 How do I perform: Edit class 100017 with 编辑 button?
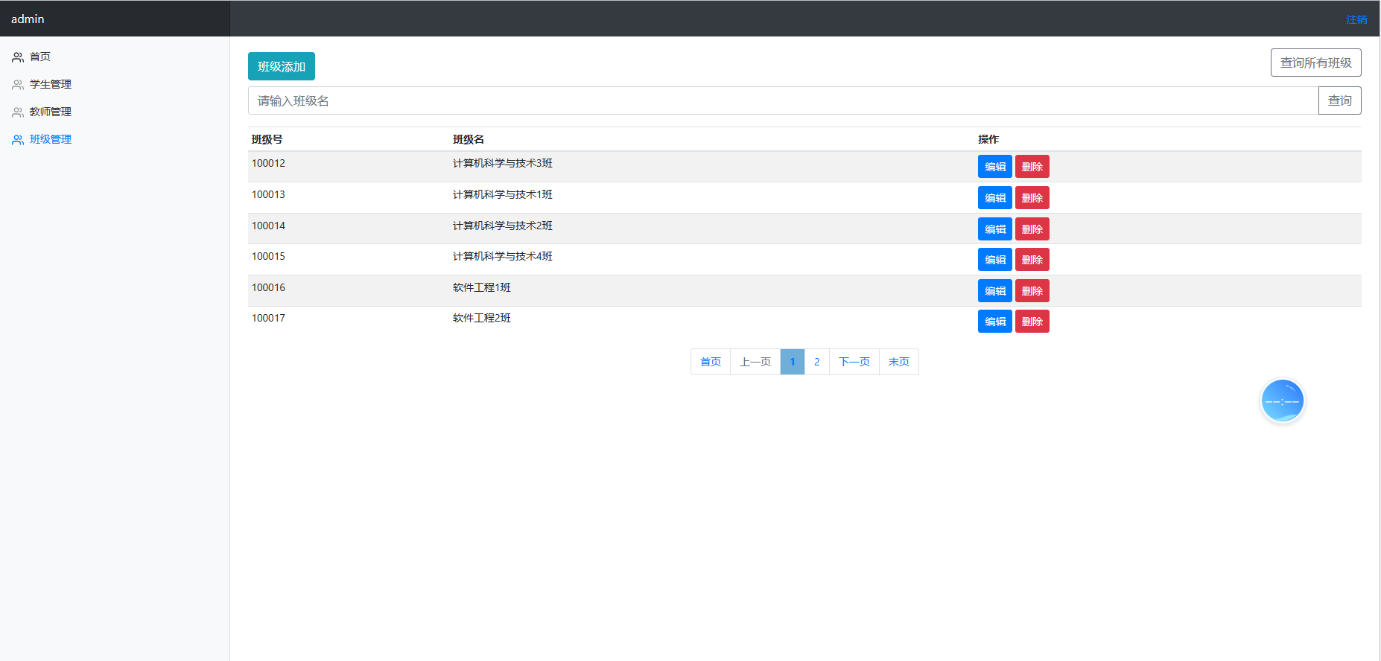[x=995, y=322]
